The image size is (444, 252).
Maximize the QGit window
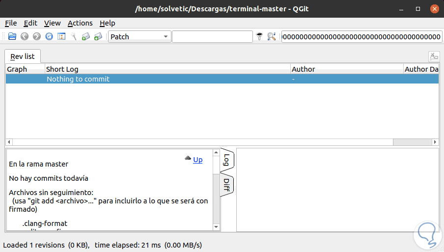click(418, 9)
